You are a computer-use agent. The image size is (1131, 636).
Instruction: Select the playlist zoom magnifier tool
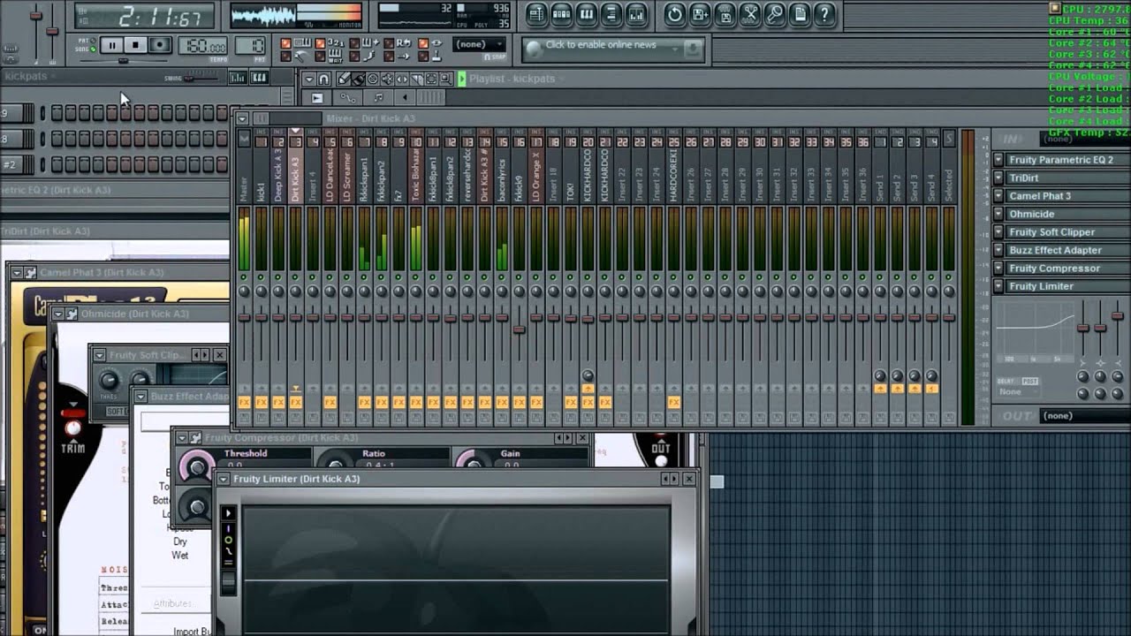(x=446, y=79)
